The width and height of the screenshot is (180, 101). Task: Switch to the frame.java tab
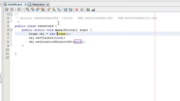(38, 4)
